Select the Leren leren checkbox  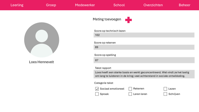[130, 94]
